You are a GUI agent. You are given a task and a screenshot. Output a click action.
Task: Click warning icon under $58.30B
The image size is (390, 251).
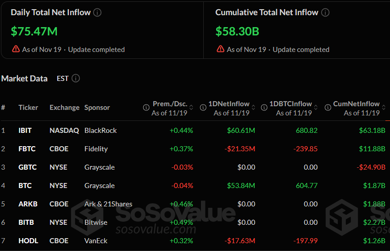pos(220,49)
